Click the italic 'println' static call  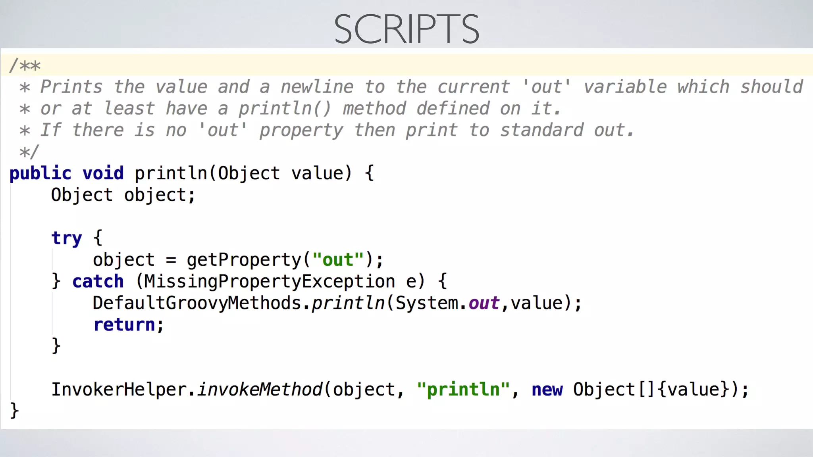[348, 303]
